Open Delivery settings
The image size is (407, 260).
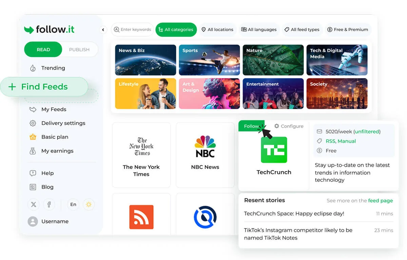(x=63, y=123)
